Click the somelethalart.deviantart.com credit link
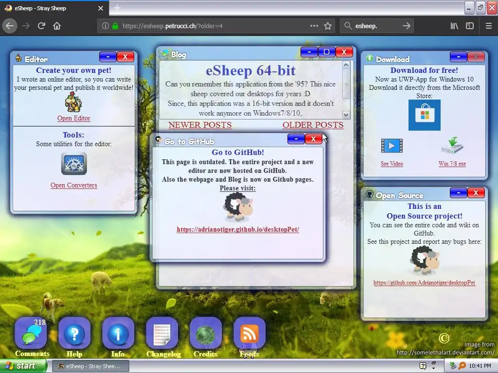The height and width of the screenshot is (373, 498). click(x=445, y=353)
